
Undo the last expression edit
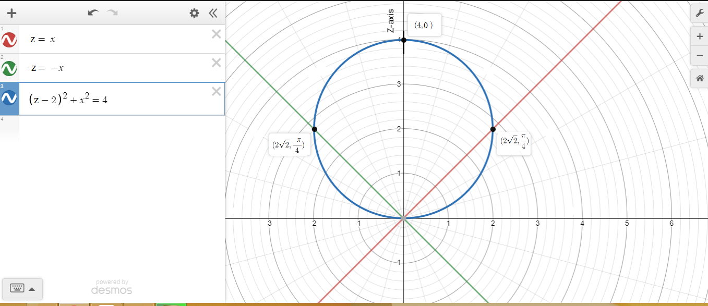tap(93, 13)
